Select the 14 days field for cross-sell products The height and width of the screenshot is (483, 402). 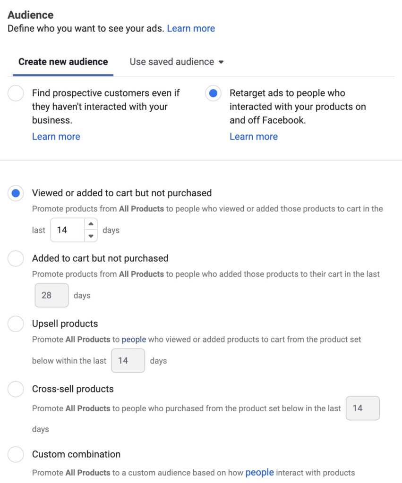tap(363, 408)
